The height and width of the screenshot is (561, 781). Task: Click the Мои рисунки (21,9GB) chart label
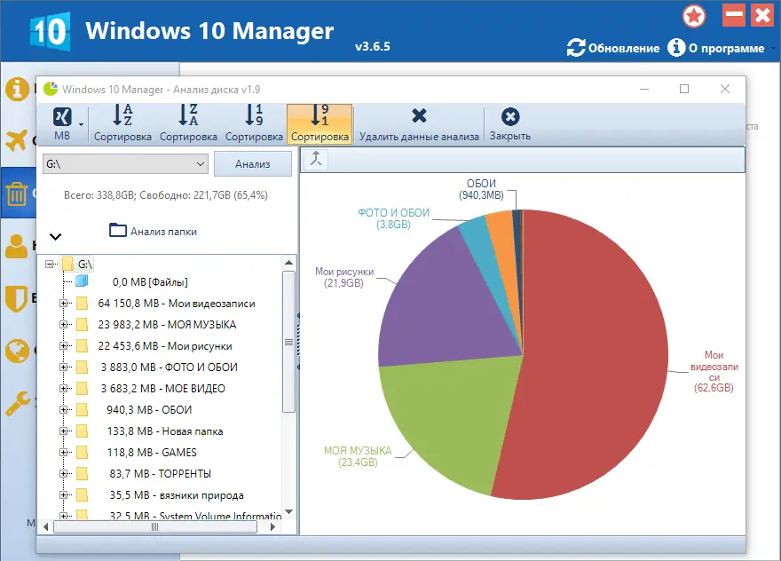coord(344,278)
